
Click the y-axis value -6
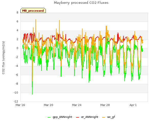click(x=17, y=75)
